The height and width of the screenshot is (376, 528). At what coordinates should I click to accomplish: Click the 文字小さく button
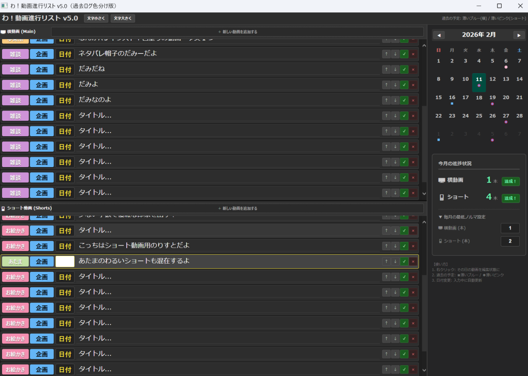click(x=96, y=19)
